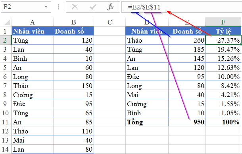The image size is (242, 154).
Task: Click the Name Box showing F2
Action: (x=26, y=7)
